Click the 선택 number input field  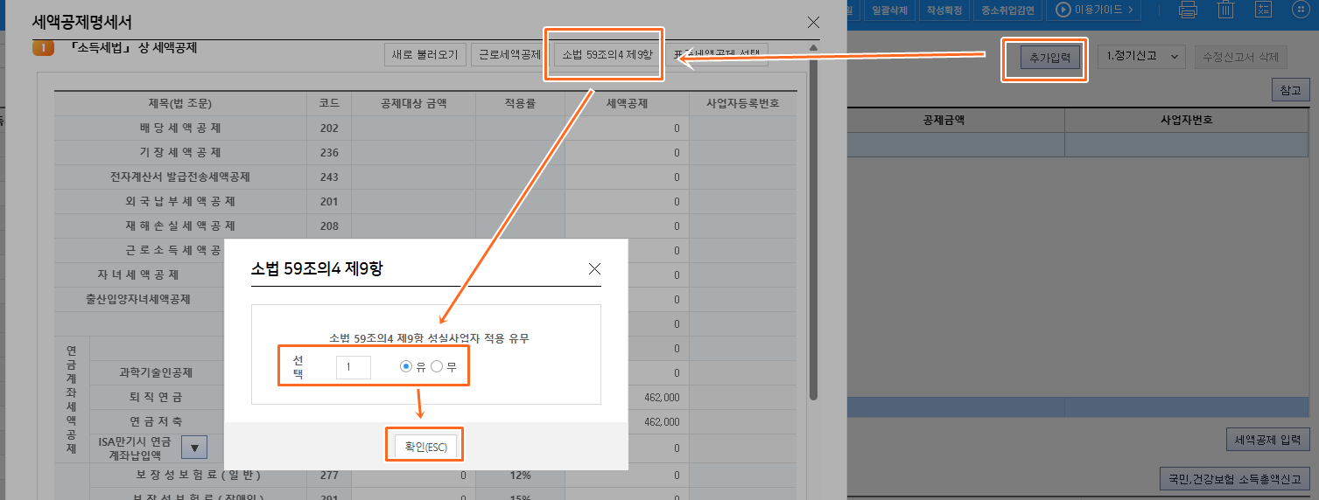coord(354,367)
